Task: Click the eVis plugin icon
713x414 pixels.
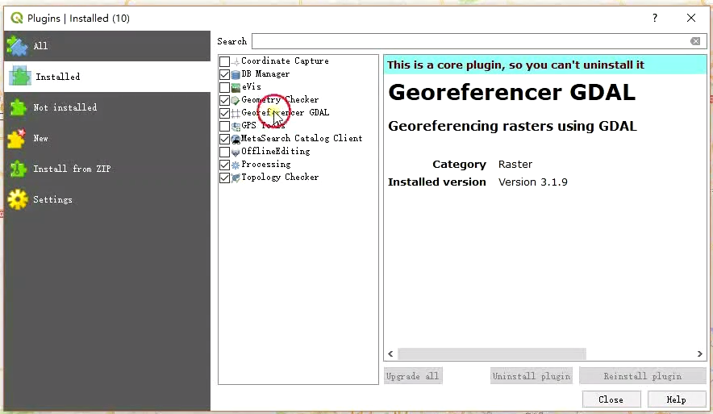Action: tap(236, 87)
